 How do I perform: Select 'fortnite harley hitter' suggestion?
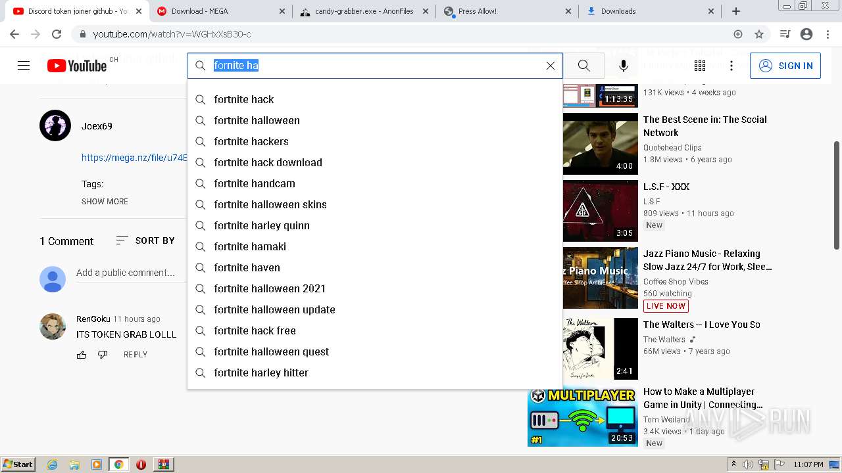click(x=375, y=372)
